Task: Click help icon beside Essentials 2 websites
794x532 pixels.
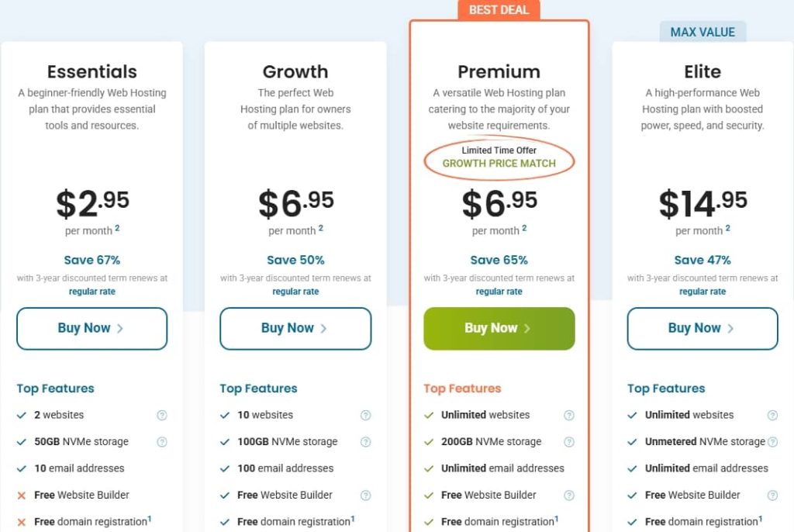Action: 162,415
